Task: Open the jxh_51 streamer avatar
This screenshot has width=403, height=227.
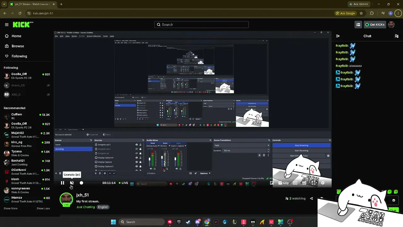Action: click(x=66, y=199)
